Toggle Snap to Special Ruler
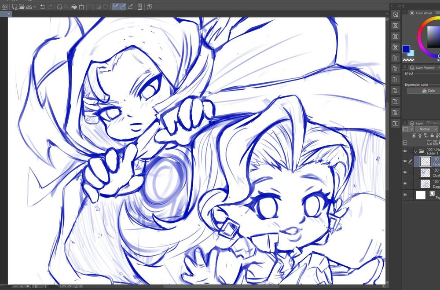Image resolution: width=440 pixels, height=290 pixels. (x=123, y=7)
